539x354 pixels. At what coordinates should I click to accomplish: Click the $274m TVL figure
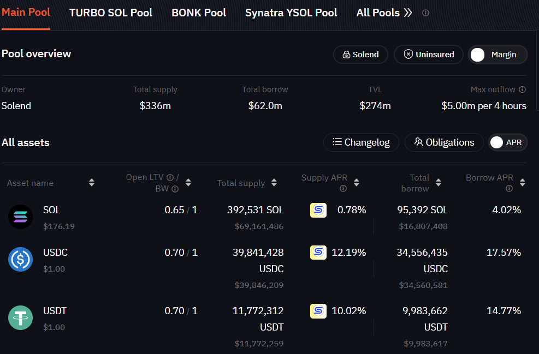(375, 106)
